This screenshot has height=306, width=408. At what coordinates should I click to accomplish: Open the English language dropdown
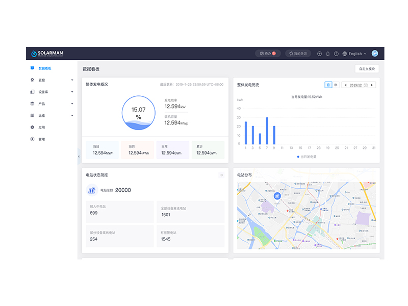354,54
